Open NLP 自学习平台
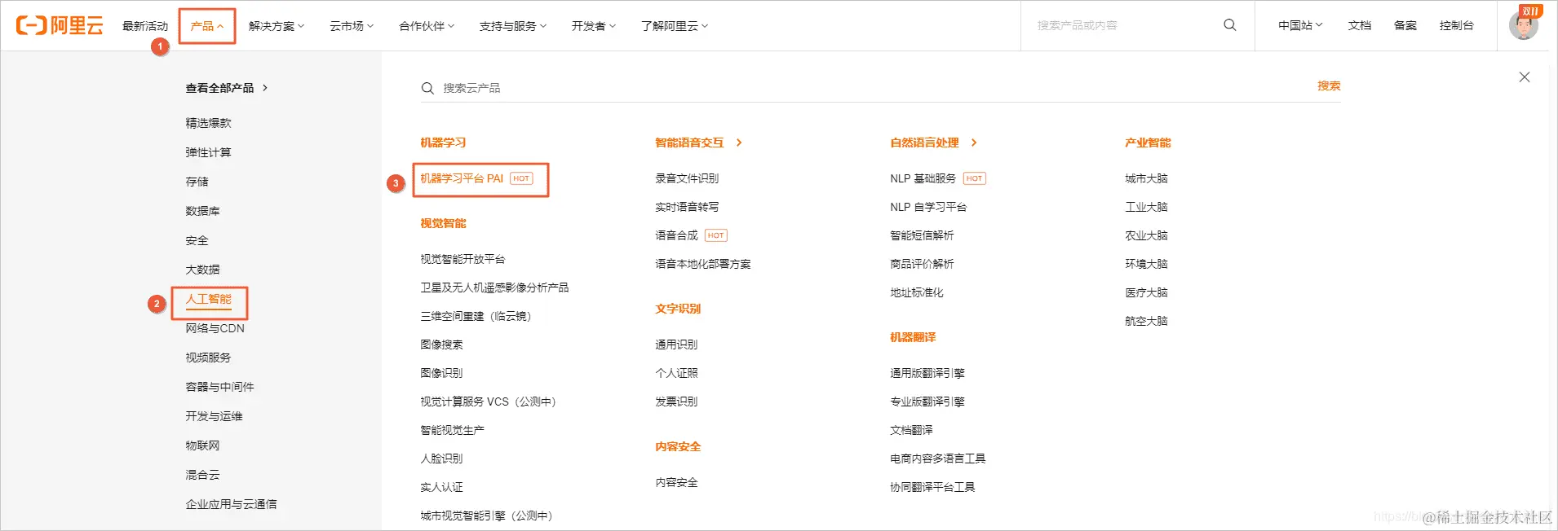 (x=928, y=207)
